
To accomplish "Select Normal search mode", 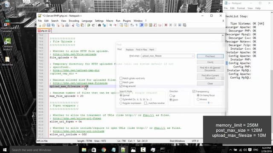I will click(121, 95).
